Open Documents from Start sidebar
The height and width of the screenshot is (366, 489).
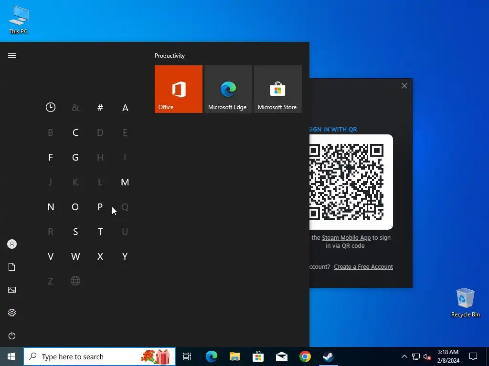click(x=12, y=267)
